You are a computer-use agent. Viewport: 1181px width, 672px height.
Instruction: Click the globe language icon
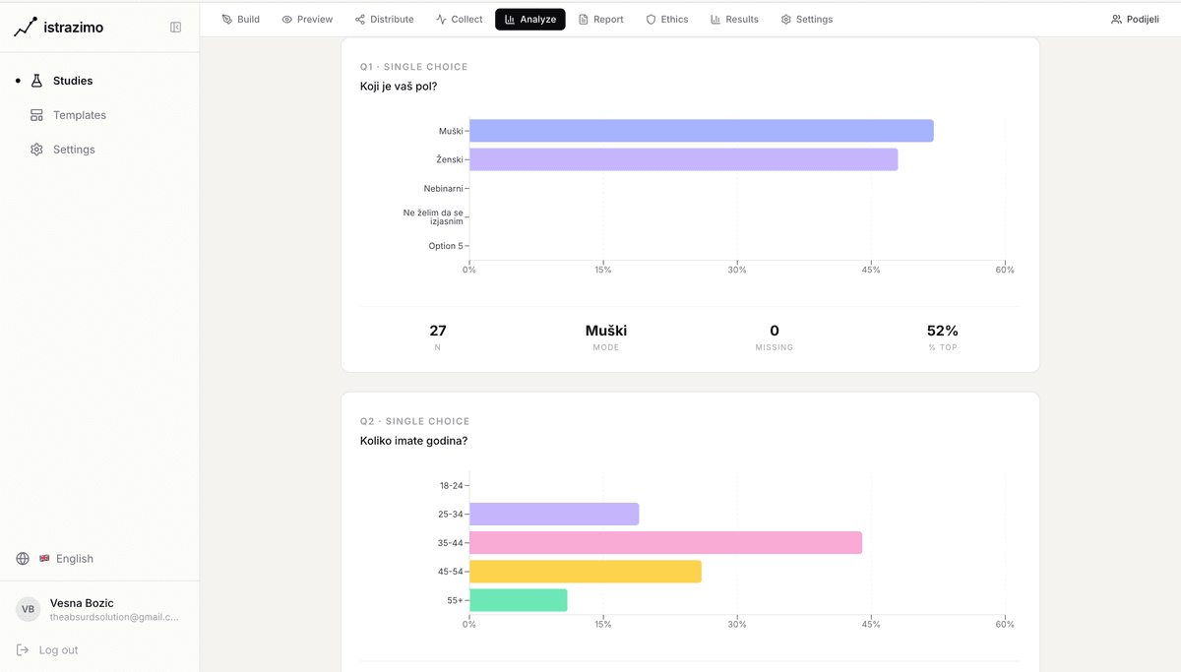pos(23,559)
